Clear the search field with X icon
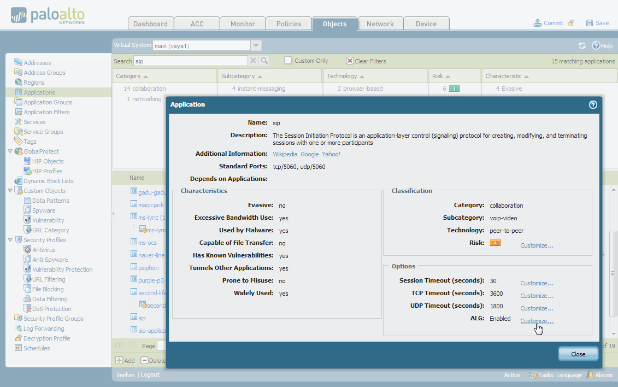Image resolution: width=618 pixels, height=387 pixels. pyautogui.click(x=254, y=61)
